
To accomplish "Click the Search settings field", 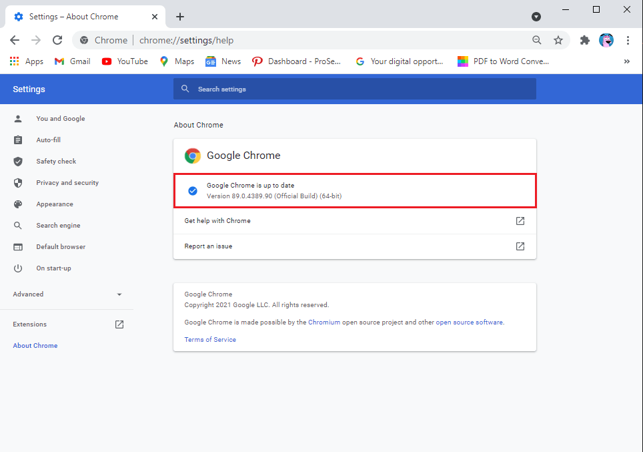I will 354,89.
